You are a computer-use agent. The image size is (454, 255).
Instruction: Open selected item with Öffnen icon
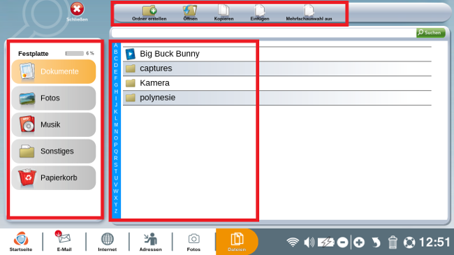click(190, 13)
